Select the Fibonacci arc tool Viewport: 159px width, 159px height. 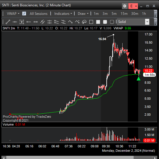tap(84, 22)
